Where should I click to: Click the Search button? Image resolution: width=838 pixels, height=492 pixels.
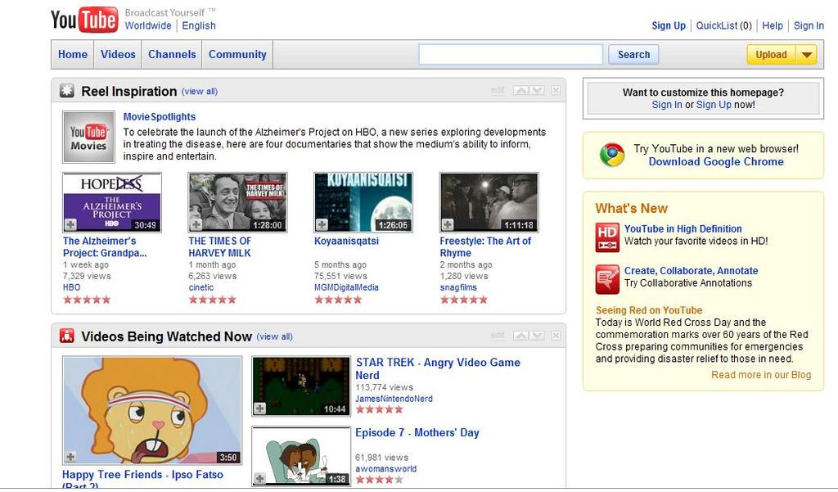[x=634, y=55]
